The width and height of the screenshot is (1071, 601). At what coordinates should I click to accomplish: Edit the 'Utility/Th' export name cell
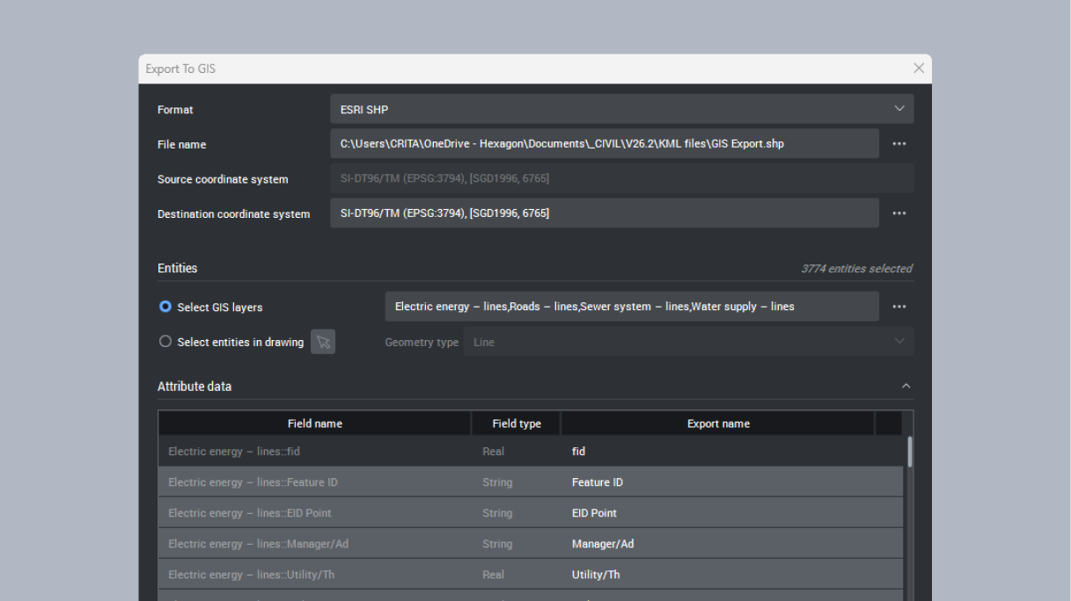pyautogui.click(x=718, y=575)
